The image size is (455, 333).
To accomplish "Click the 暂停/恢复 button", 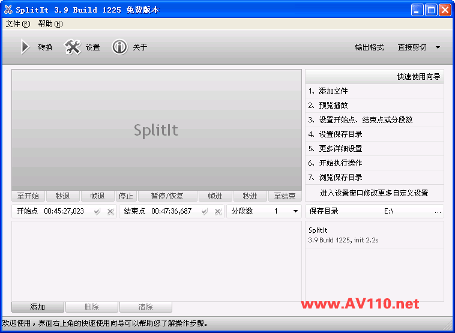I will click(167, 196).
